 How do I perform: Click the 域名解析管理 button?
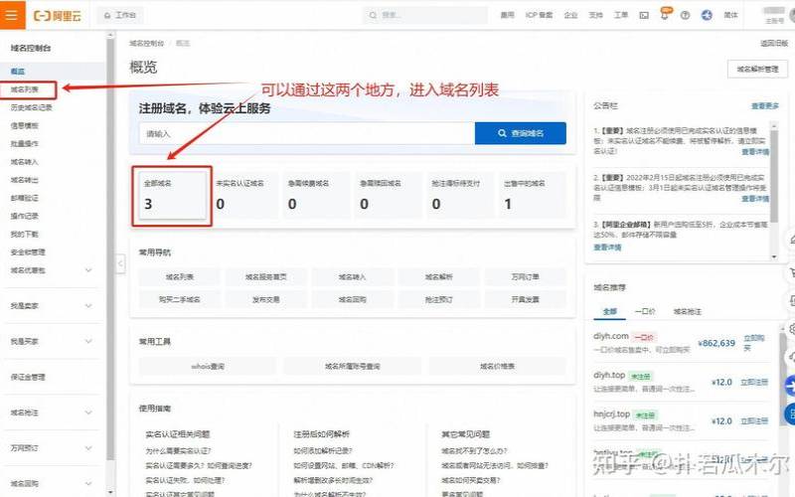757,69
